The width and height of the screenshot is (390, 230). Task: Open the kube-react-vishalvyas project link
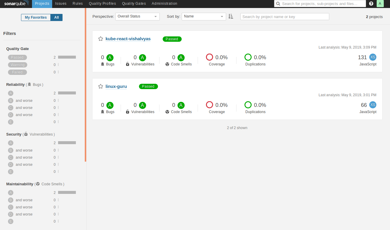click(128, 39)
